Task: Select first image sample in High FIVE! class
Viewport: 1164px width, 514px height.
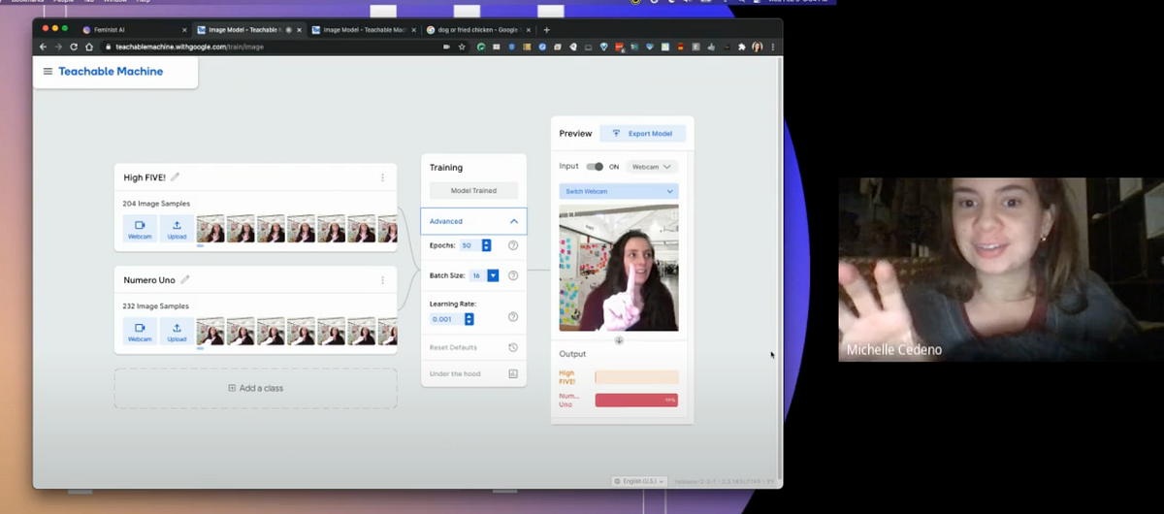Action: pyautogui.click(x=210, y=228)
